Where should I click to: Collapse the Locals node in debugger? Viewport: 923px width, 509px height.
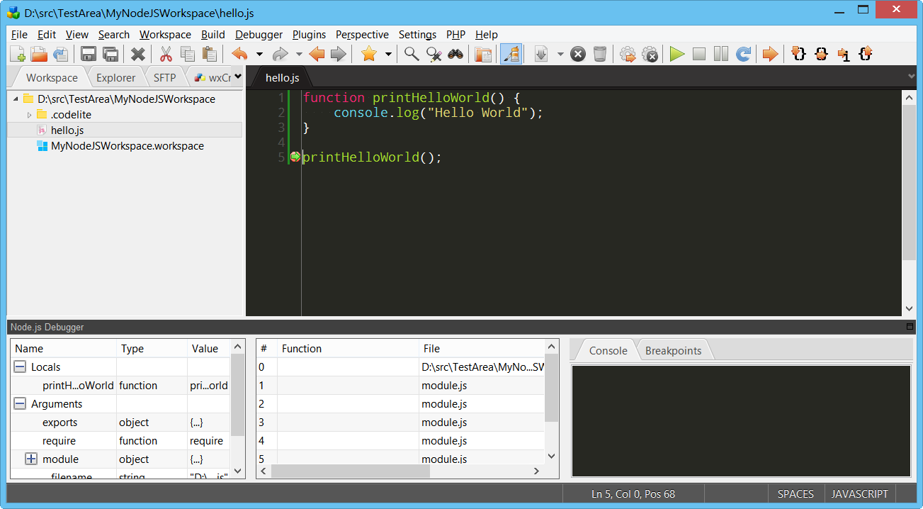pyautogui.click(x=20, y=367)
